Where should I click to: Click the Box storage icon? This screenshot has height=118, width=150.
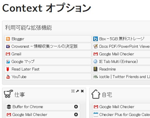pyautogui.click(x=96, y=39)
